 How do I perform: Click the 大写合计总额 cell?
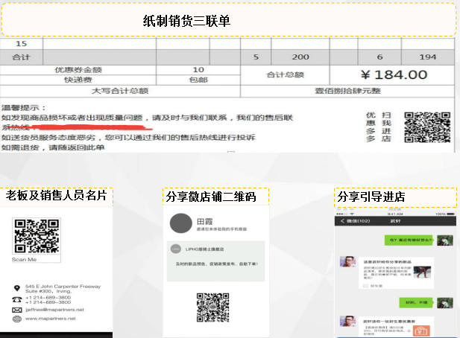pyautogui.click(x=120, y=91)
